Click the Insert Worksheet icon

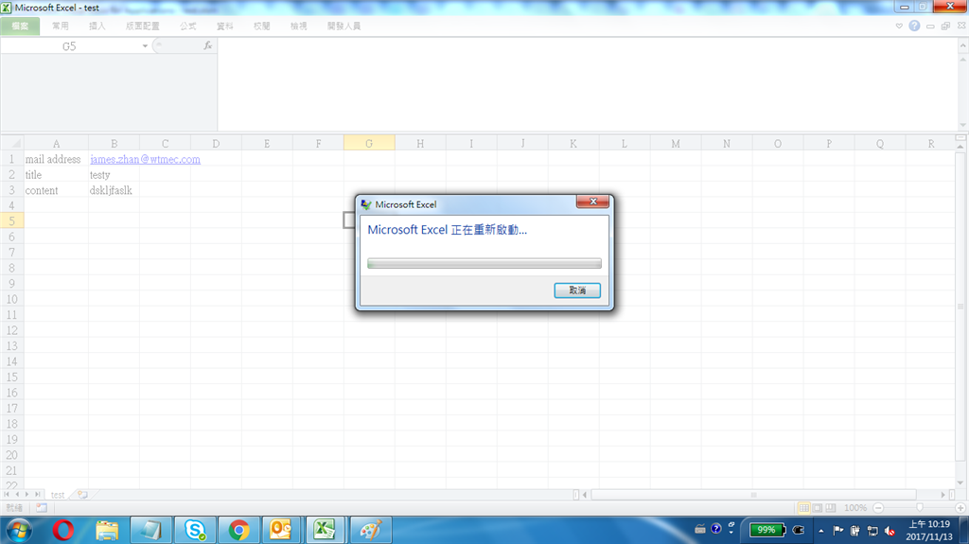click(x=82, y=495)
